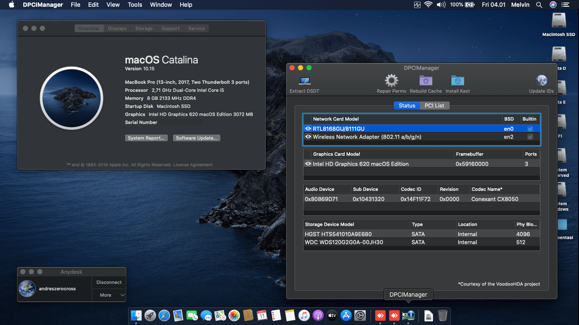Open Spotlight search in the menu bar
The width and height of the screenshot is (579, 325).
coord(539,5)
